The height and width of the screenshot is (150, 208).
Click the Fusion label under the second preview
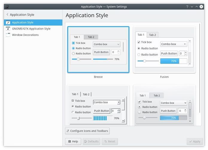coord(164,77)
